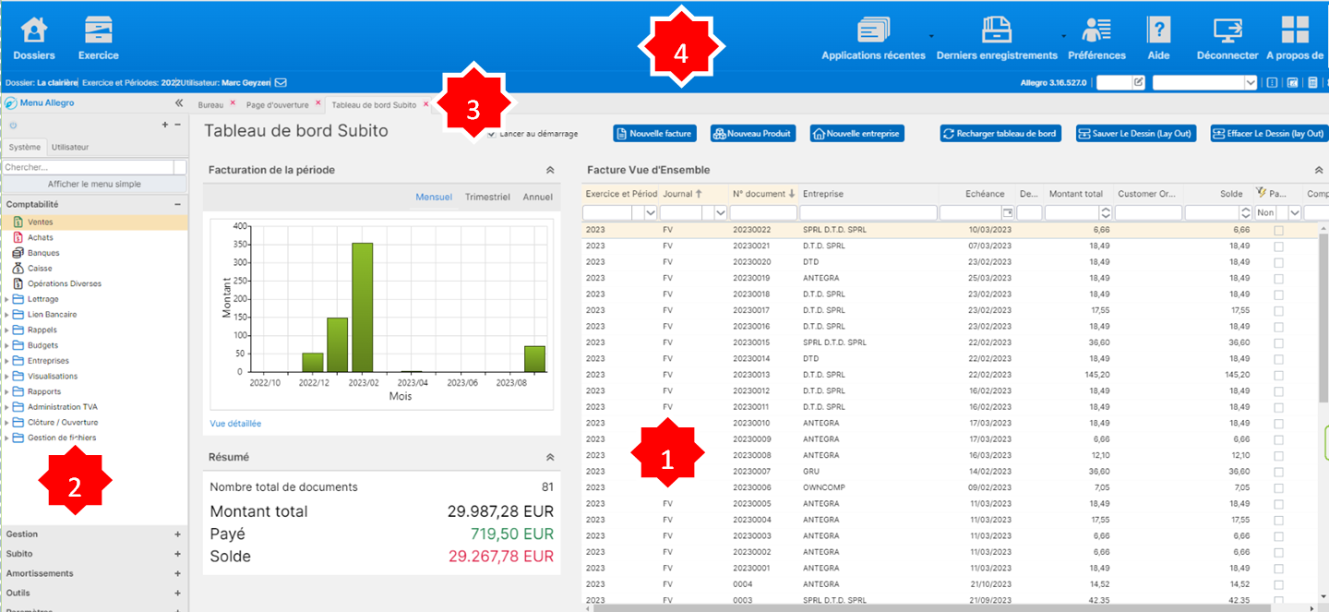This screenshot has height=612, width=1329.
Task: Tick the paid checkbox for document 20230022
Action: coord(1278,230)
